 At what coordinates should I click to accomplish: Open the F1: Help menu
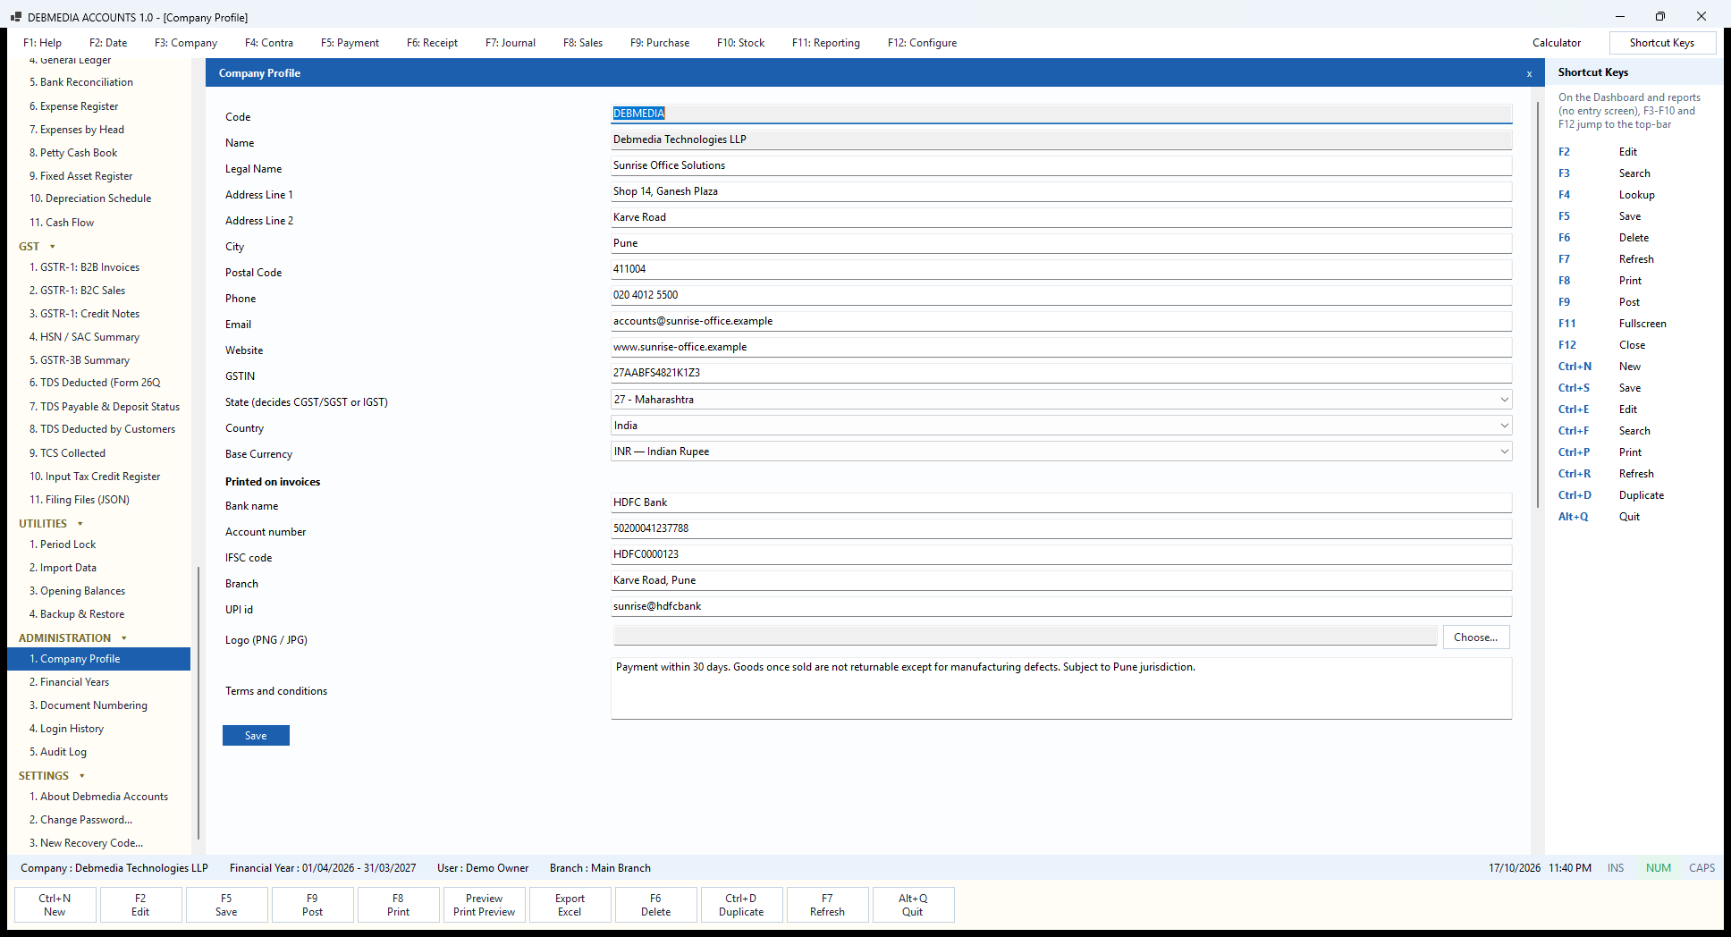(x=42, y=43)
